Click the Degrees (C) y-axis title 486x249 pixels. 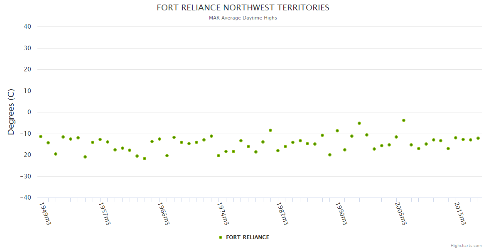(x=11, y=112)
